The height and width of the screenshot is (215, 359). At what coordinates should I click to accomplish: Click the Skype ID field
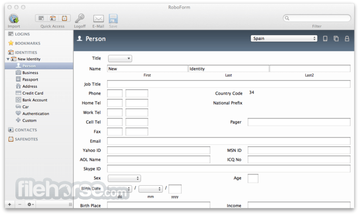tap(229, 169)
